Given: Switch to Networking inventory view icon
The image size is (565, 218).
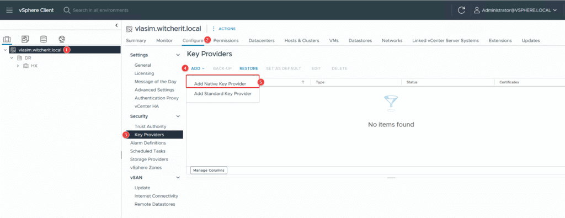Looking at the screenshot, I should pyautogui.click(x=62, y=39).
